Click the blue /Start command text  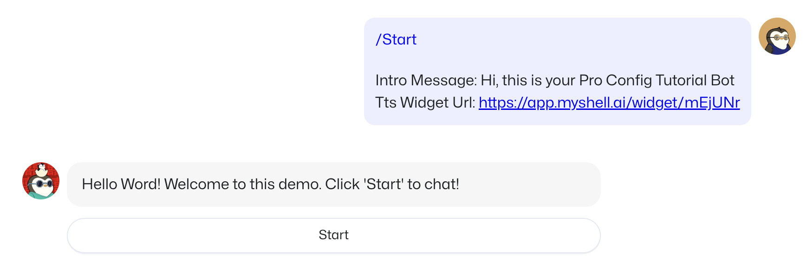point(396,39)
